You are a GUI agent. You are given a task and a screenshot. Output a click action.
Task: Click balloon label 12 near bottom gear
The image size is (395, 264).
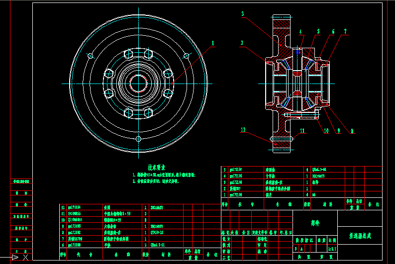pos(243,130)
